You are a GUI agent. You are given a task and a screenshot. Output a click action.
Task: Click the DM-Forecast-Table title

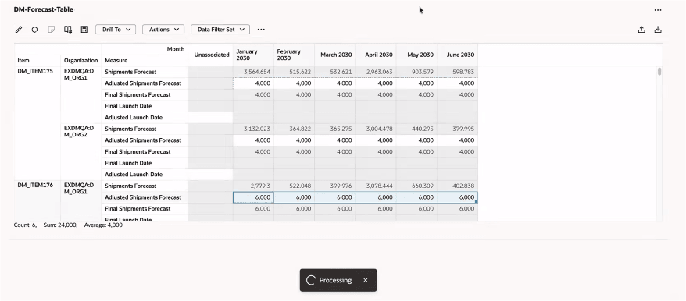pos(43,9)
